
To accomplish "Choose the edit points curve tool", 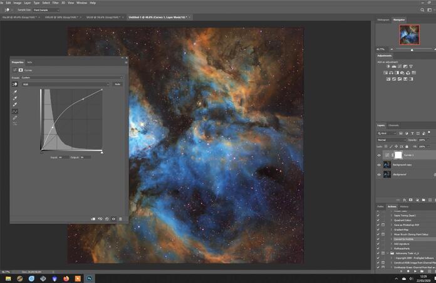I will [x=15, y=111].
